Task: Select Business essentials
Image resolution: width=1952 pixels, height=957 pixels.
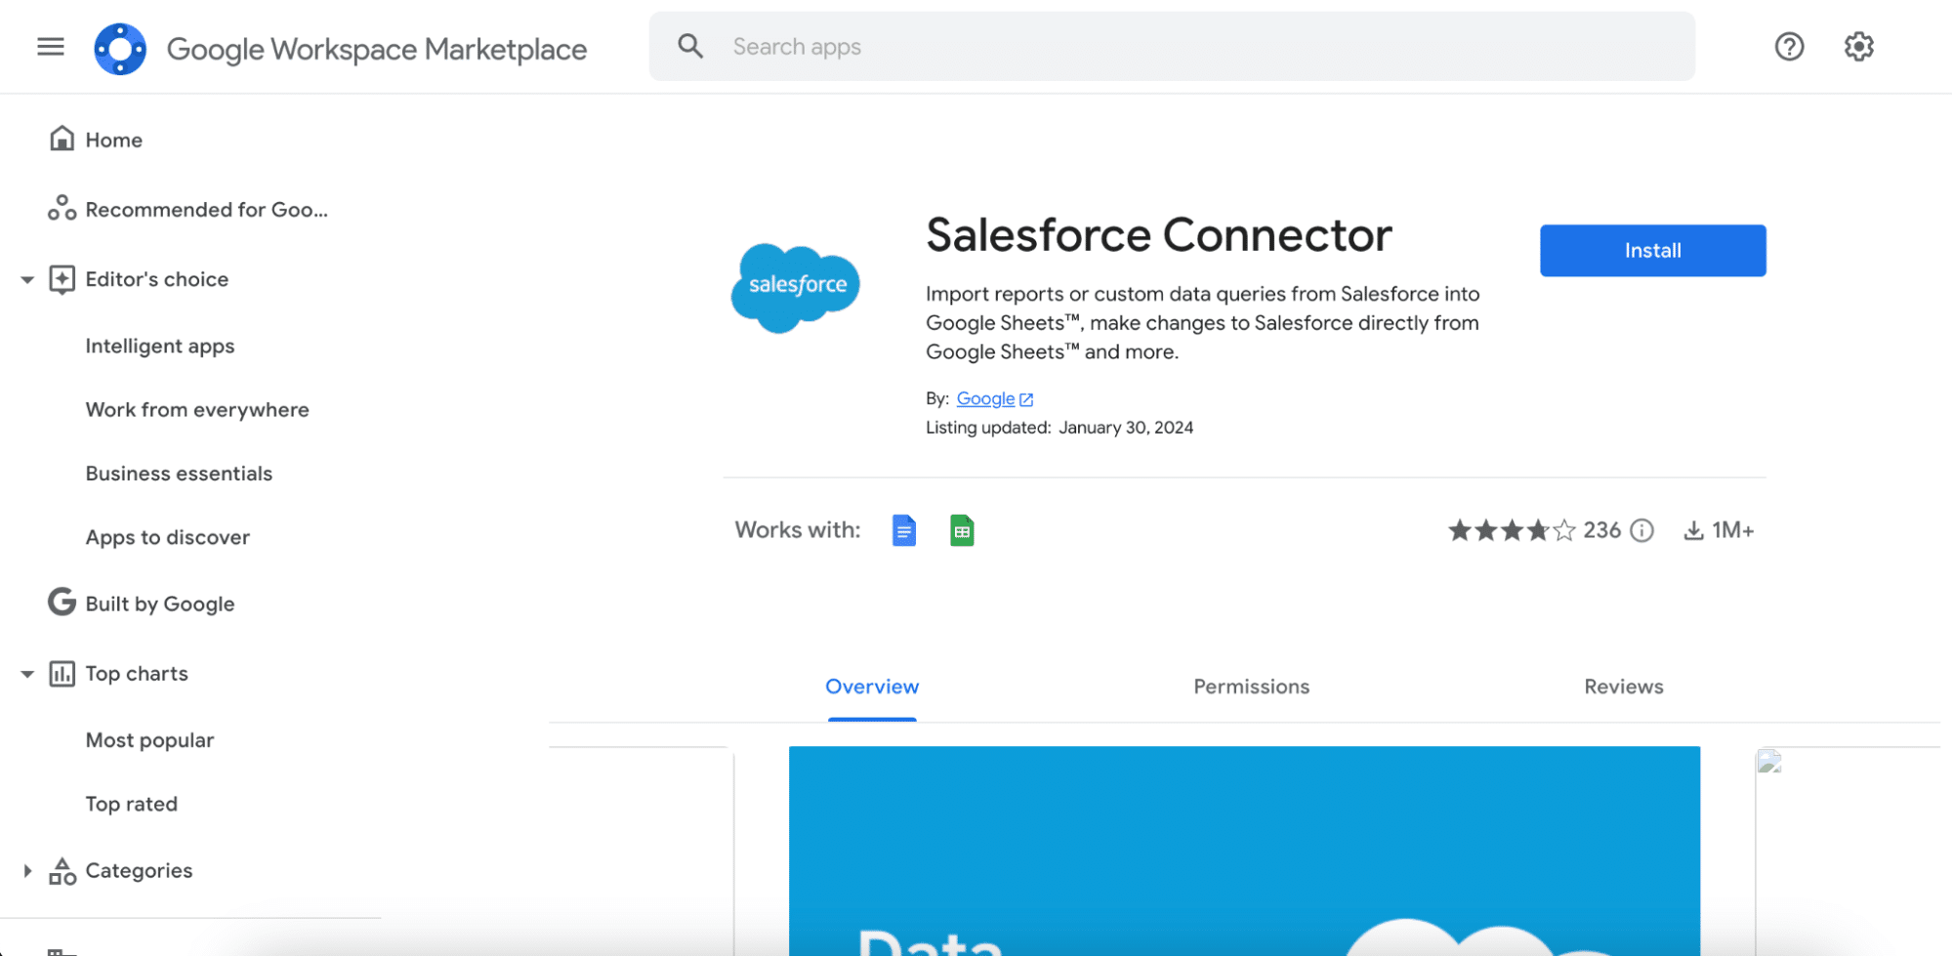Action: tap(179, 474)
